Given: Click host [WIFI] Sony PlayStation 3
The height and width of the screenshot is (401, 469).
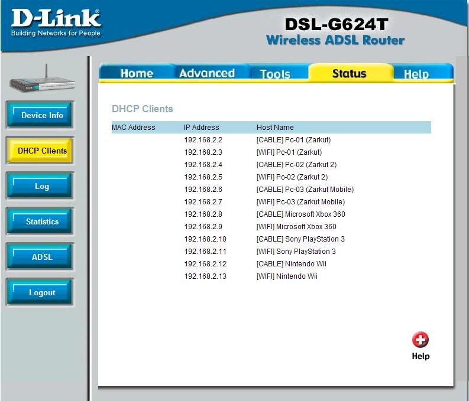Looking at the screenshot, I should pos(296,252).
